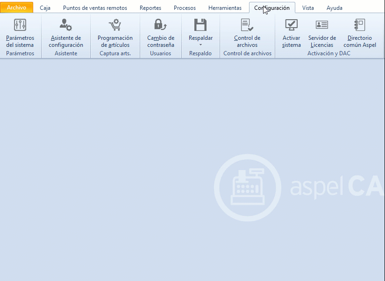Switch to the Caja tab
The height and width of the screenshot is (281, 385).
click(45, 8)
